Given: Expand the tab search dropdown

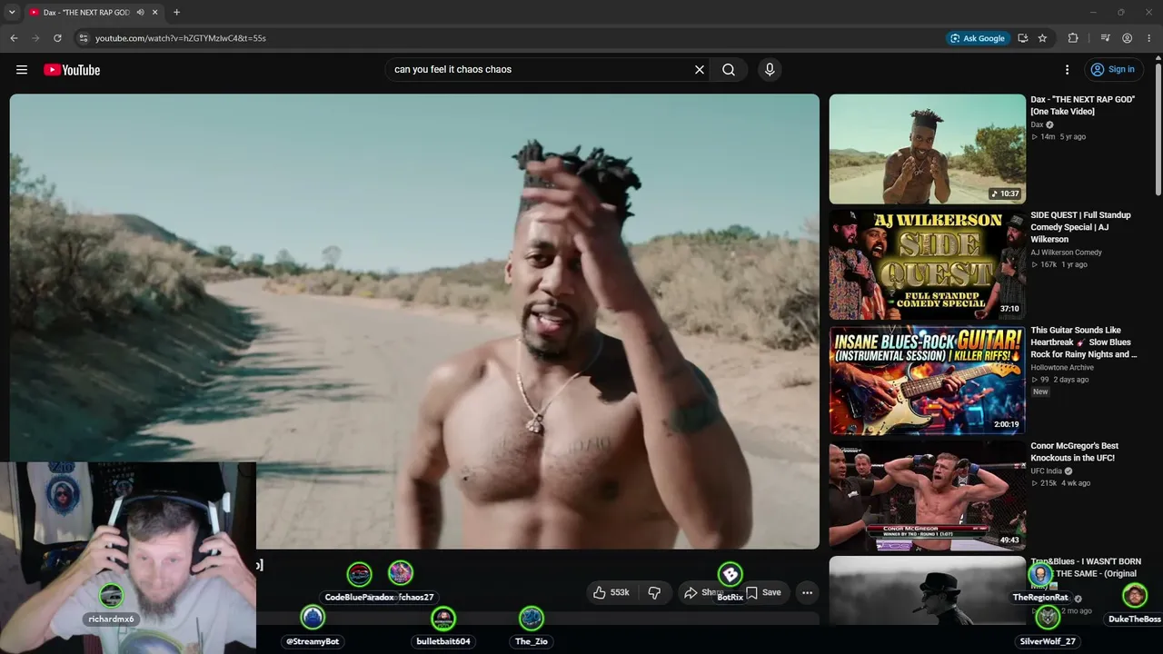Looking at the screenshot, I should pos(12,12).
